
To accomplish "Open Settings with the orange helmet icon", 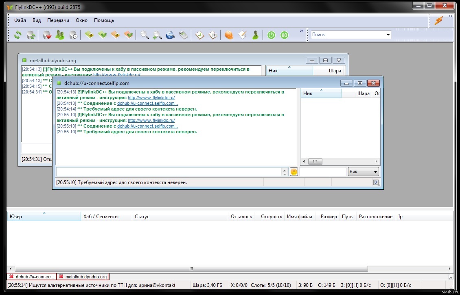I will tap(229, 35).
